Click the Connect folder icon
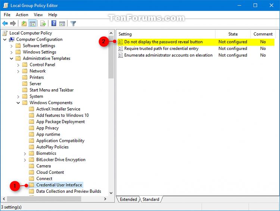This screenshot has width=280, height=211. [31, 179]
